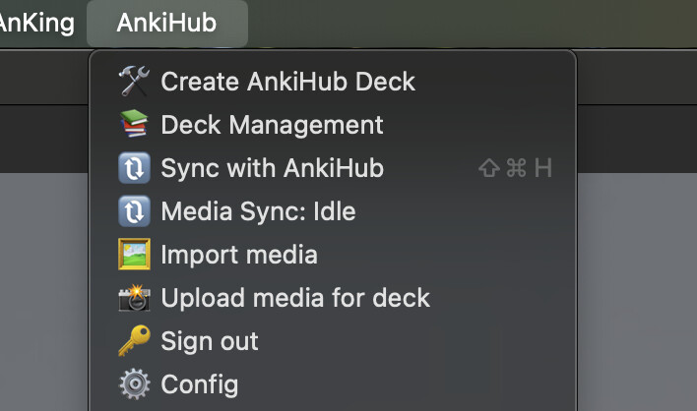This screenshot has width=697, height=411.
Task: Choose Create AnkiHub Deck from menu
Action: click(287, 82)
